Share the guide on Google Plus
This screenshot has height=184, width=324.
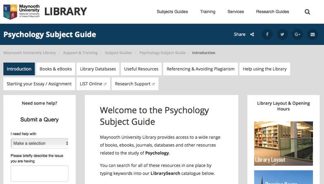pyautogui.click(x=298, y=34)
